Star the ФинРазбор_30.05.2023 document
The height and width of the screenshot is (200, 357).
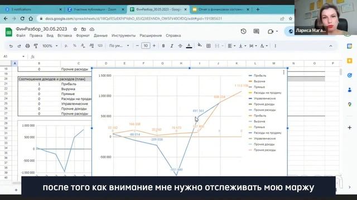click(75, 29)
